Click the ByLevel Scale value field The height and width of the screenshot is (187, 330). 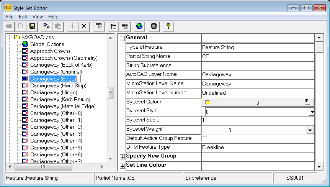[x=258, y=120]
